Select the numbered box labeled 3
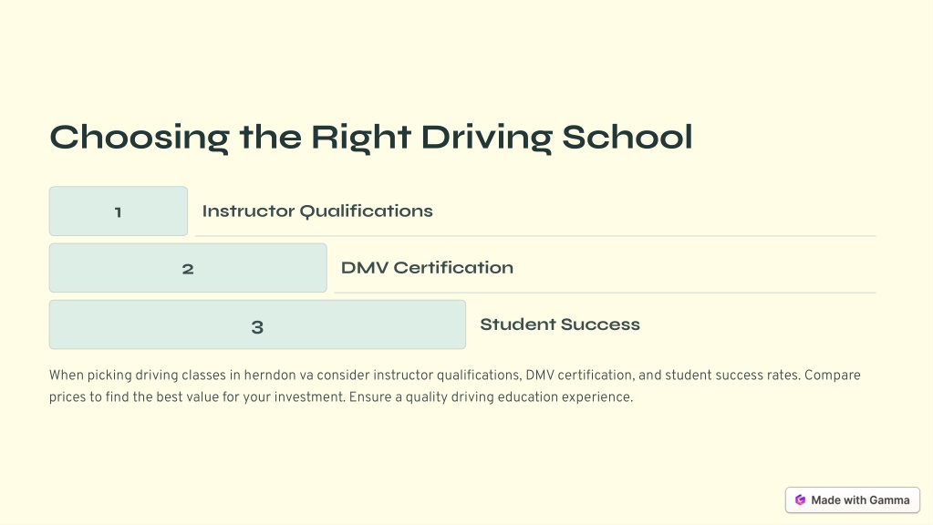The image size is (933, 525). pyautogui.click(x=257, y=324)
